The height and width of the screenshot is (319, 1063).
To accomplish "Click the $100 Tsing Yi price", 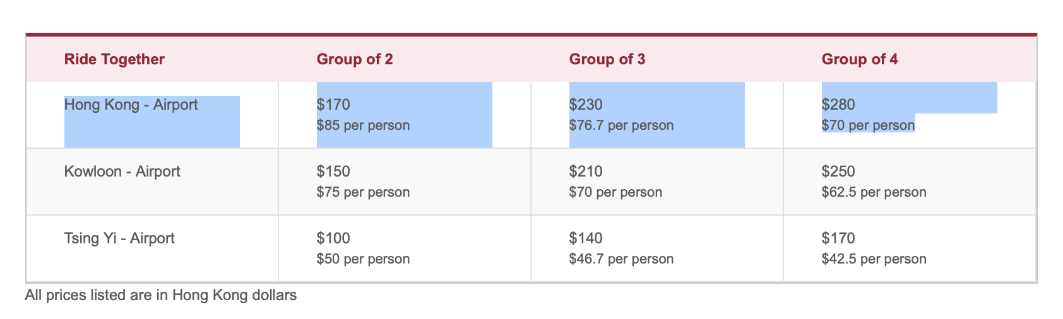I will point(333,238).
